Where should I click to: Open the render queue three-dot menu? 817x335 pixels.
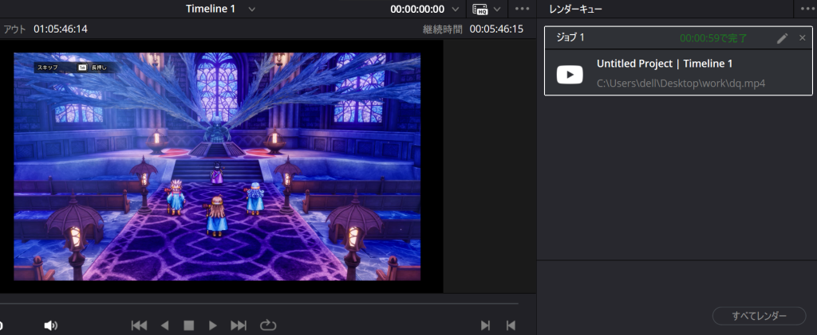click(x=807, y=10)
